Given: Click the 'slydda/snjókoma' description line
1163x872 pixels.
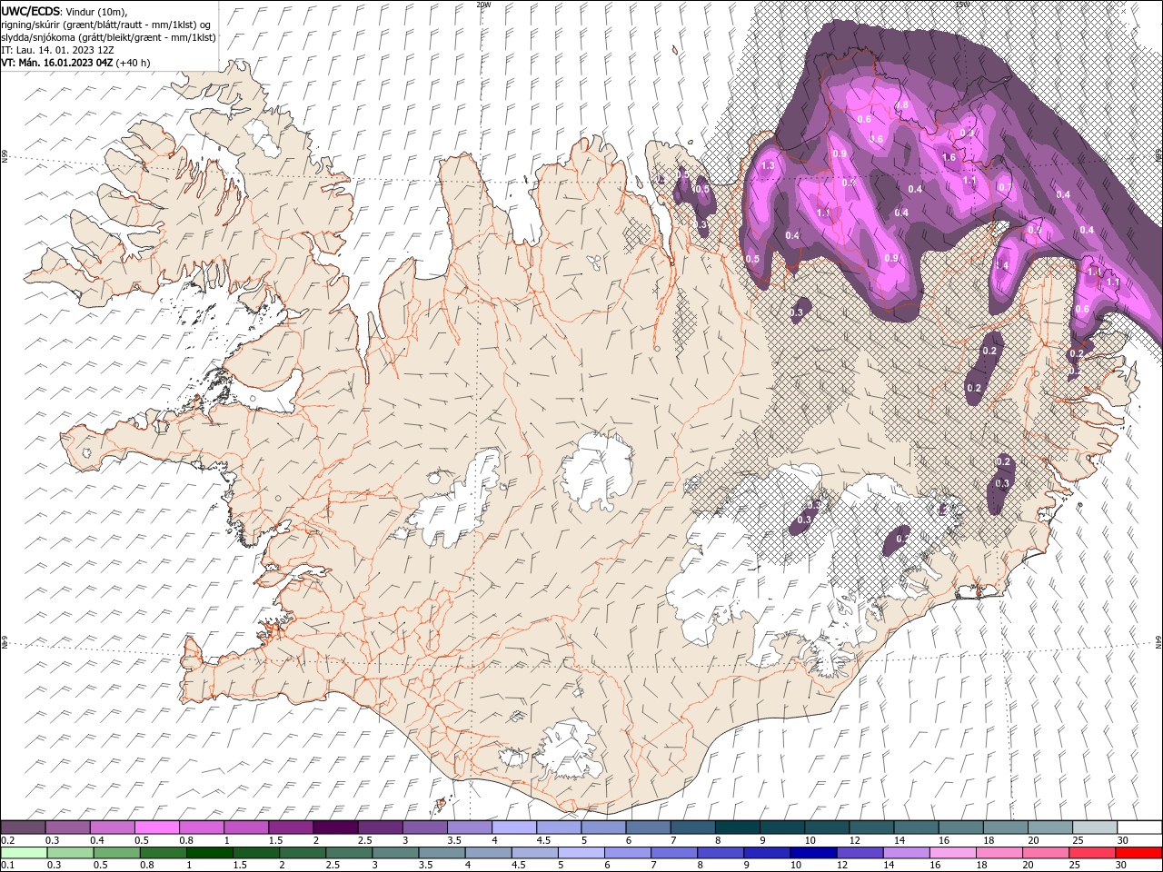Looking at the screenshot, I should click(108, 37).
